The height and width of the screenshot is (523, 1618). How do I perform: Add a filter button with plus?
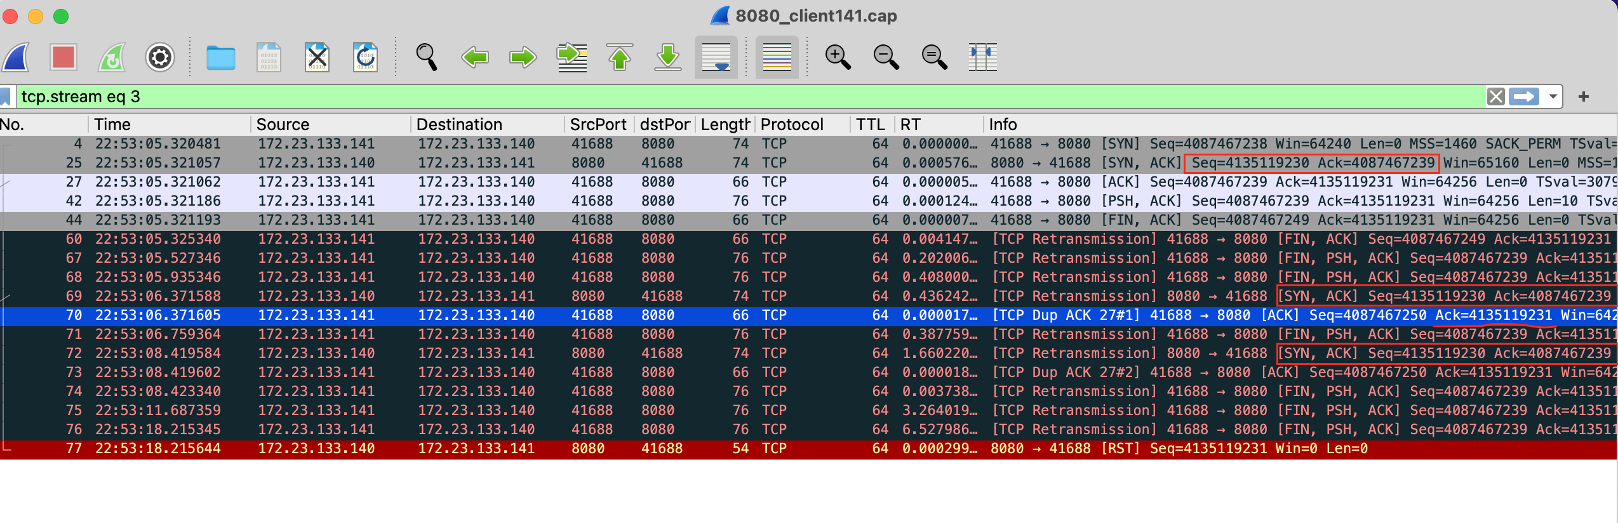1584,97
